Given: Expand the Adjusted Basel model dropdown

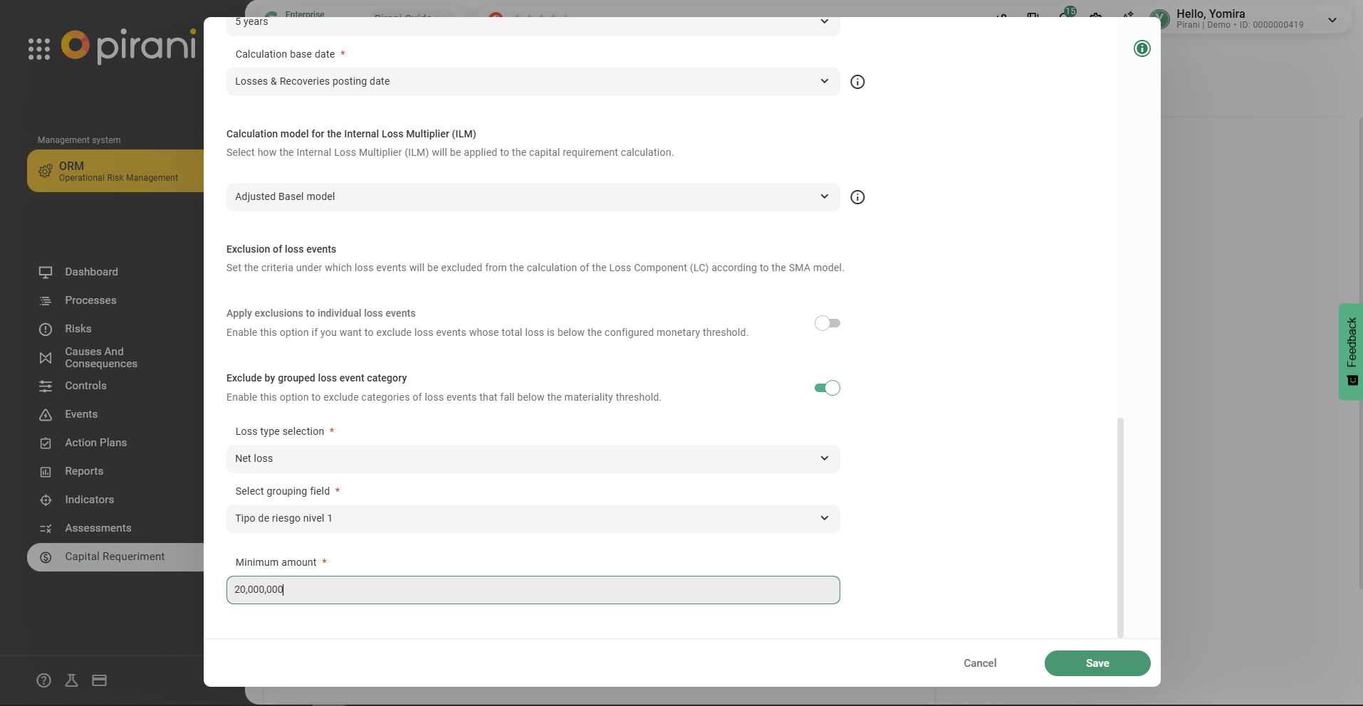Looking at the screenshot, I should pyautogui.click(x=533, y=197).
